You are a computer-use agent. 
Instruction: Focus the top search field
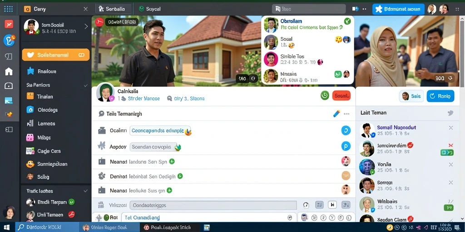coord(309,9)
